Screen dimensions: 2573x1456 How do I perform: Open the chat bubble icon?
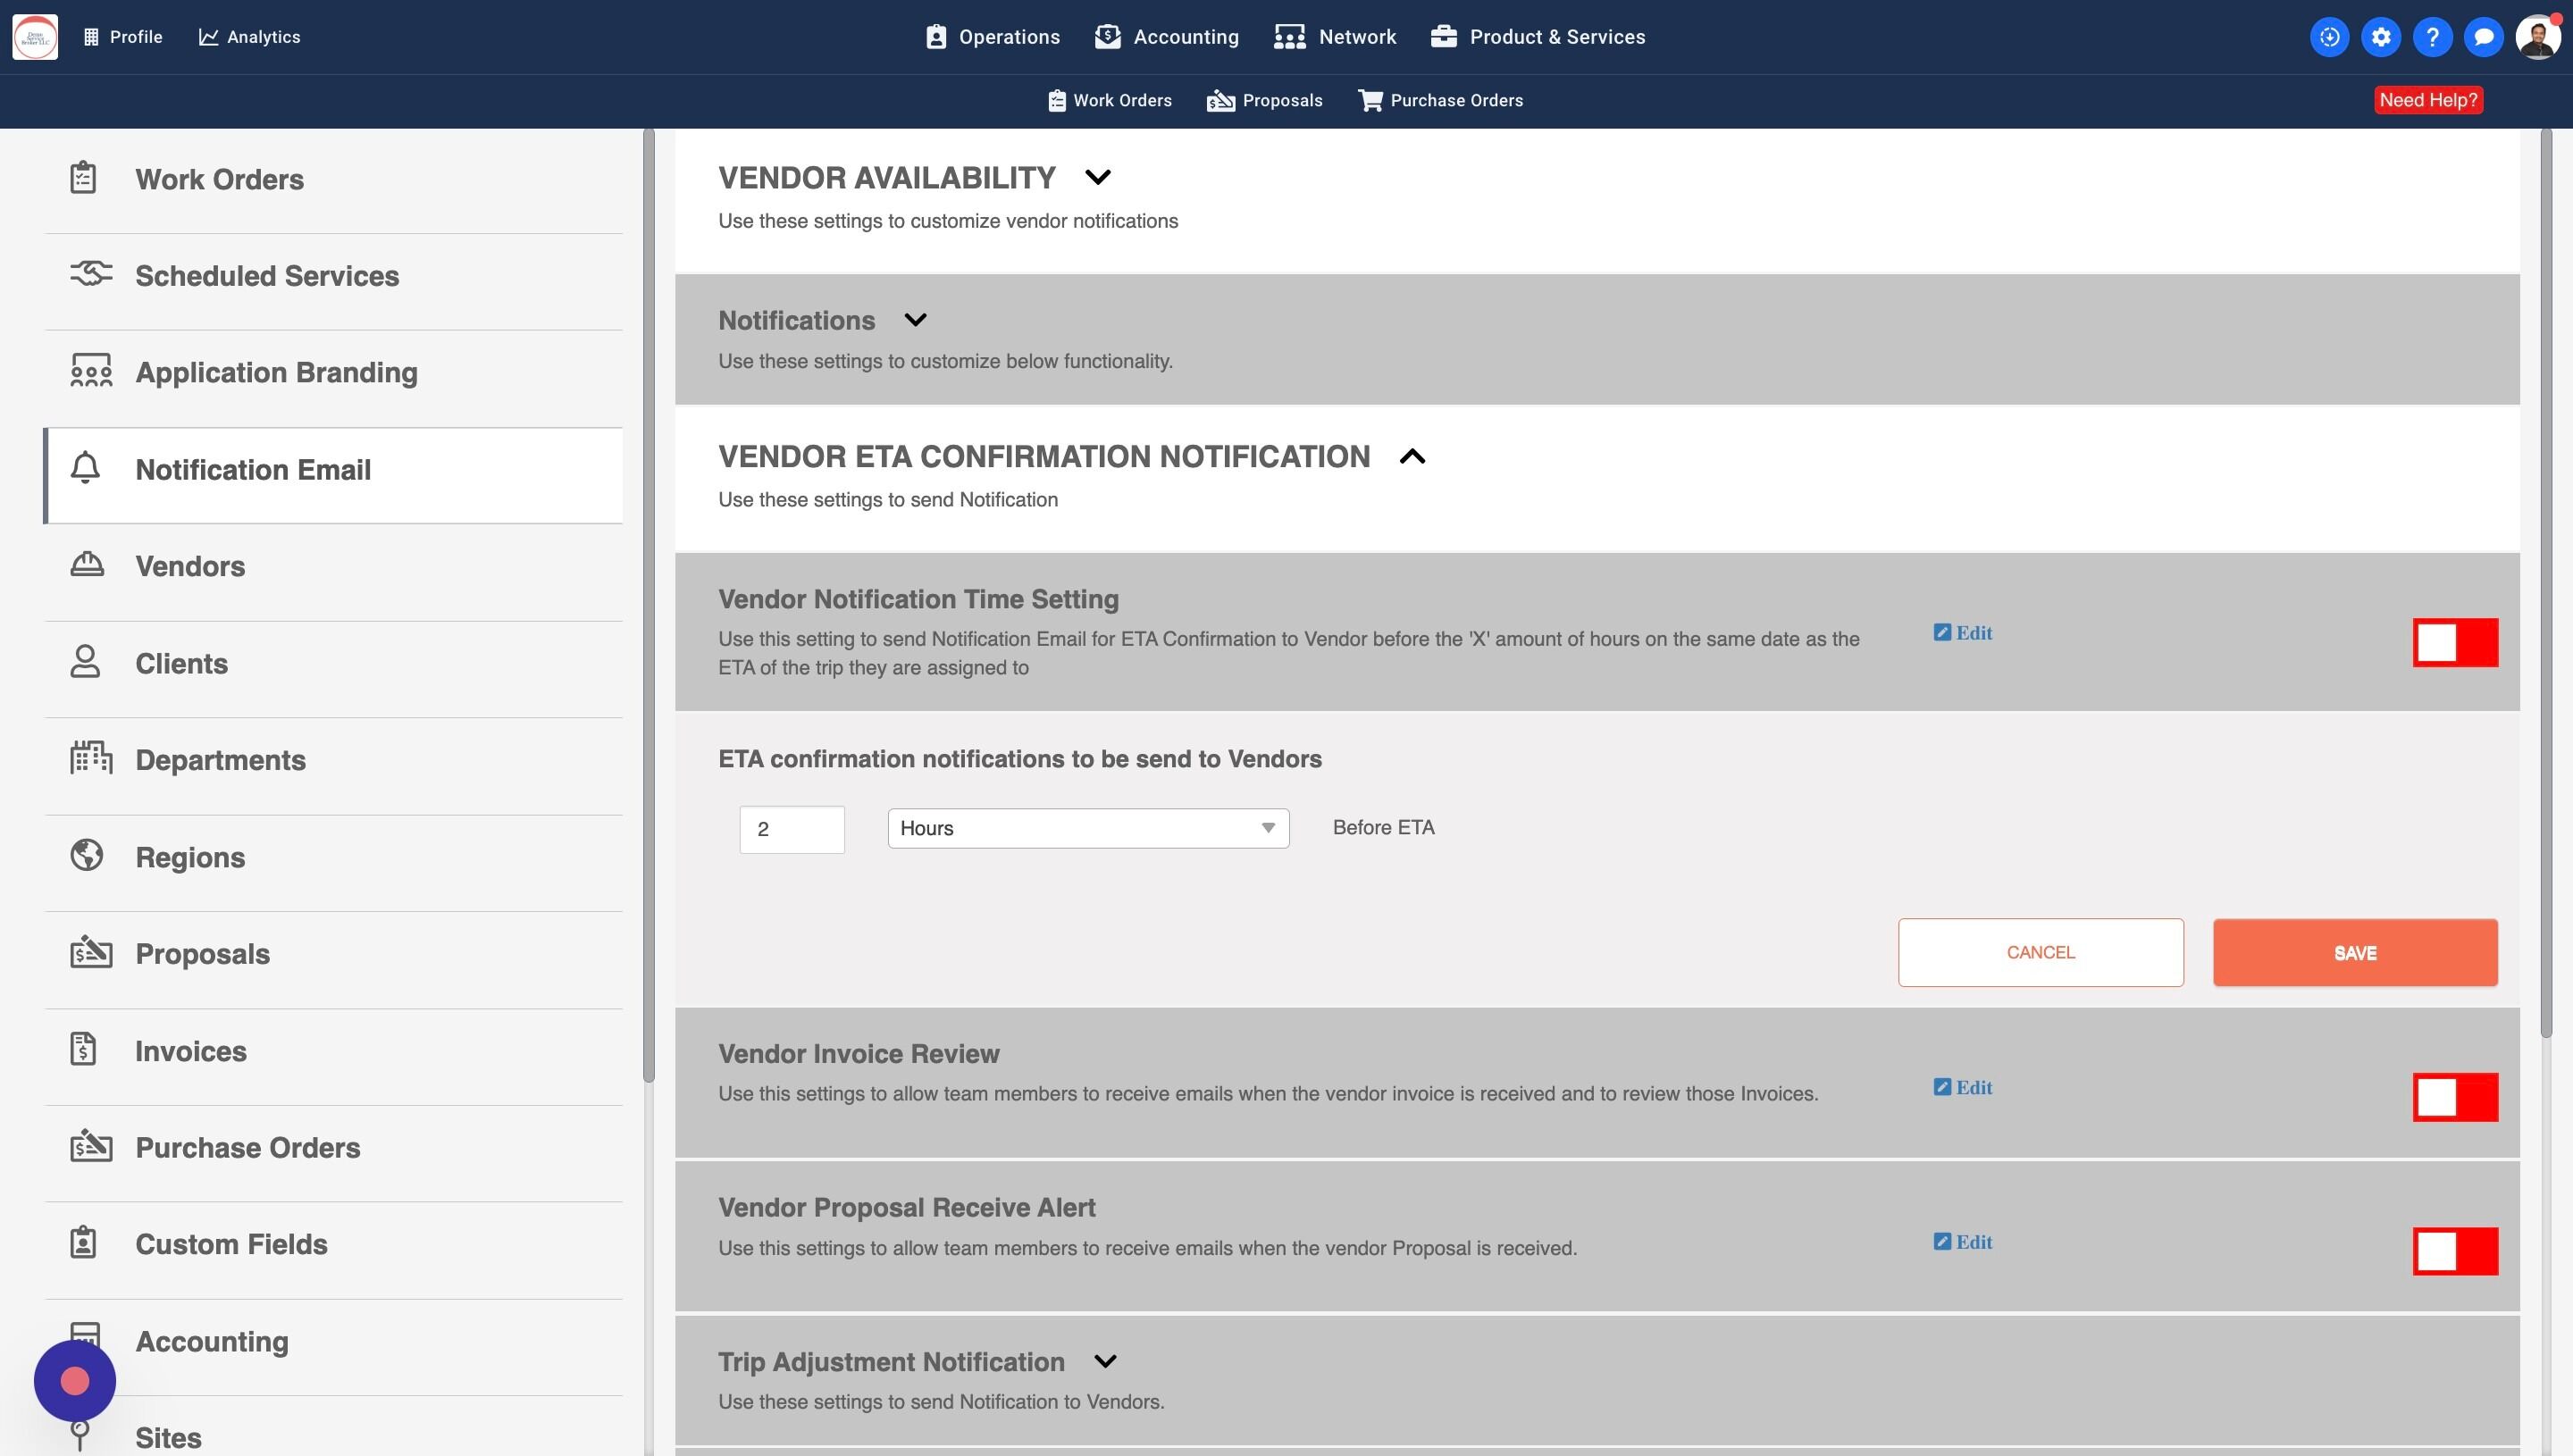click(x=2483, y=37)
